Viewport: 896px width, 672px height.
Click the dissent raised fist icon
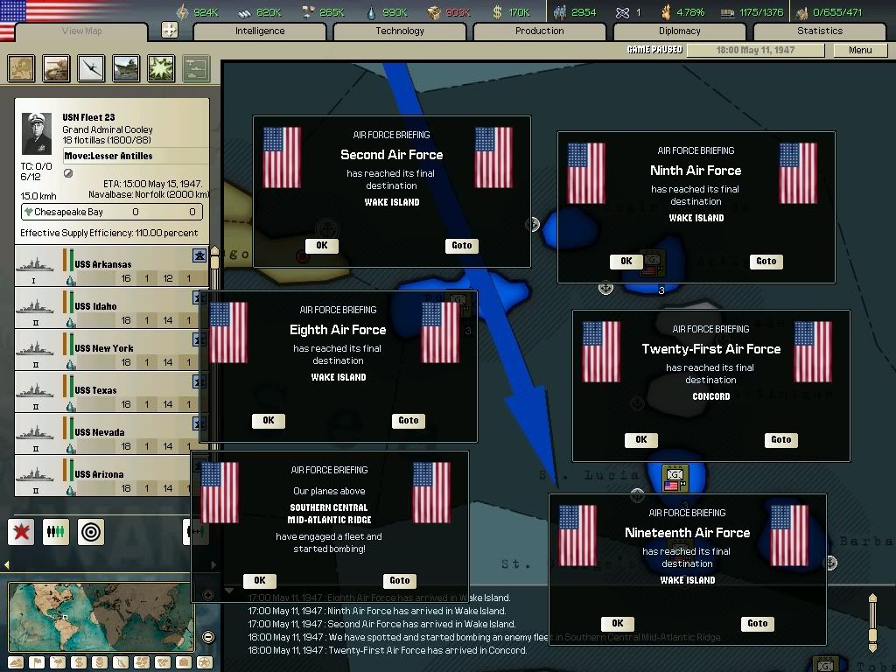coord(666,12)
